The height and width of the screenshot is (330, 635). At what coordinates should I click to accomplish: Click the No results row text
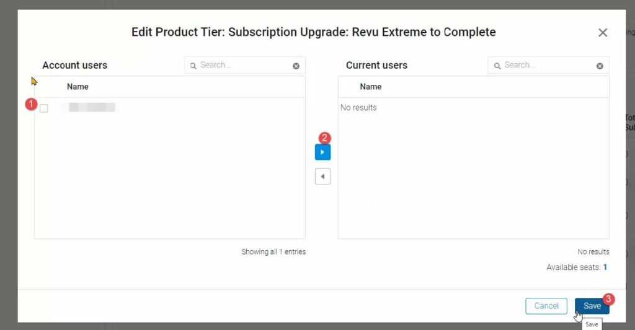pos(358,108)
